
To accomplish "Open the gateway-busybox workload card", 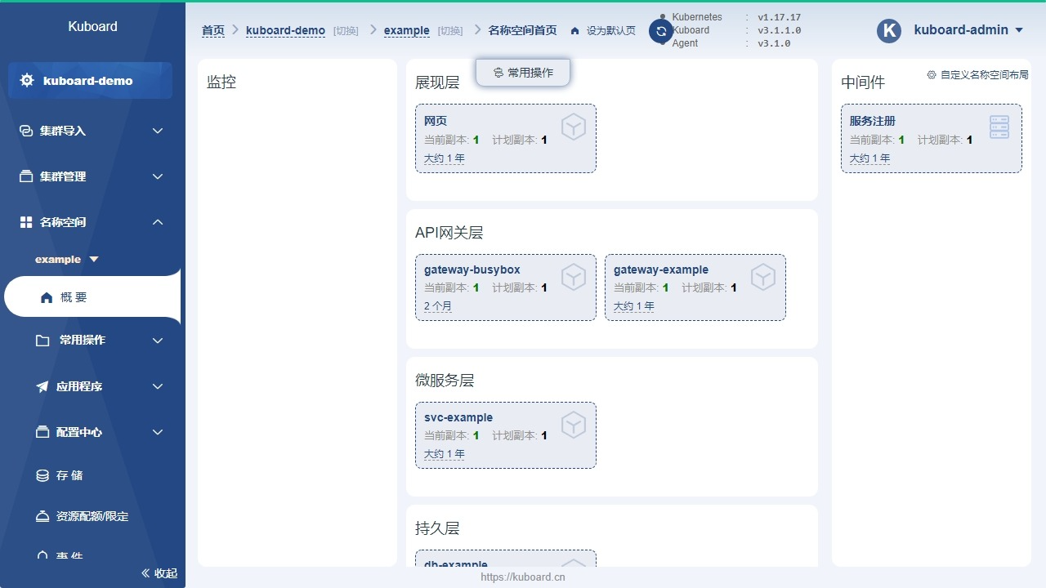I will click(x=506, y=287).
